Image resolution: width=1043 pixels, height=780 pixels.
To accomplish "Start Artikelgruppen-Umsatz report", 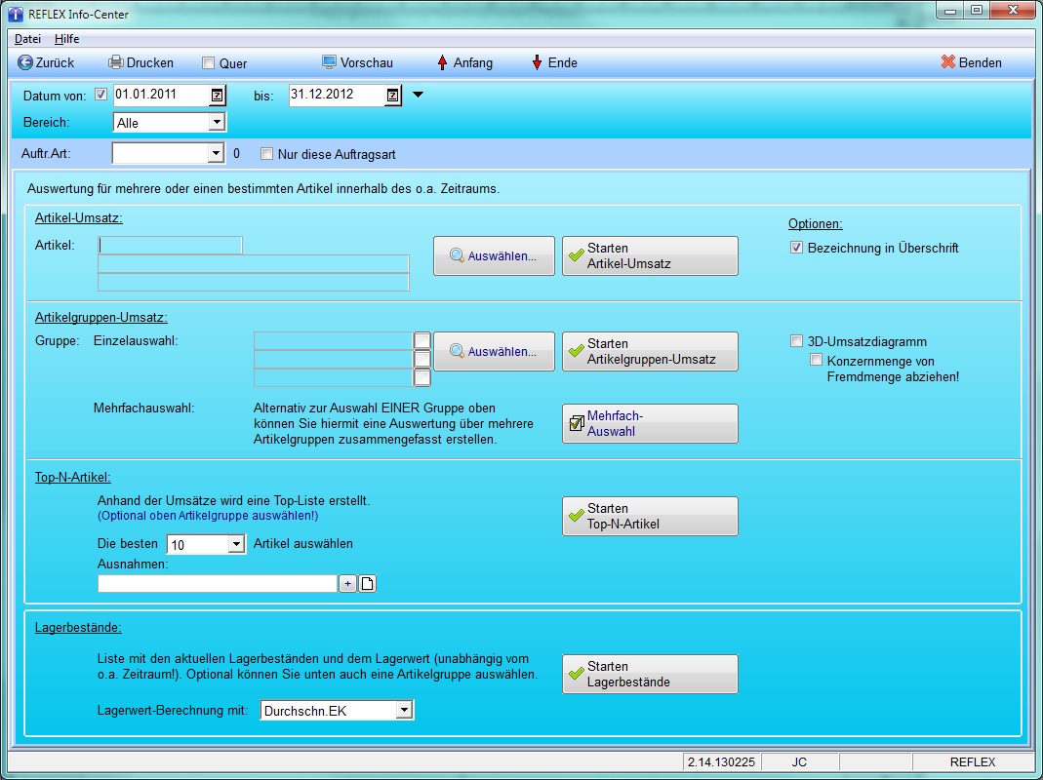I will [650, 352].
